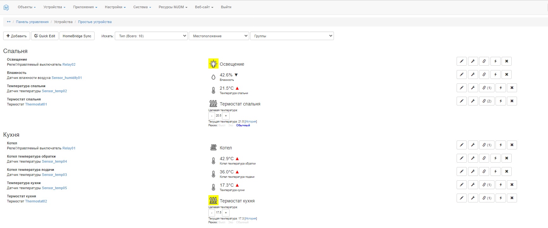This screenshot has height=228, width=548.
Task: Click the Добавить button
Action: [x=16, y=36]
